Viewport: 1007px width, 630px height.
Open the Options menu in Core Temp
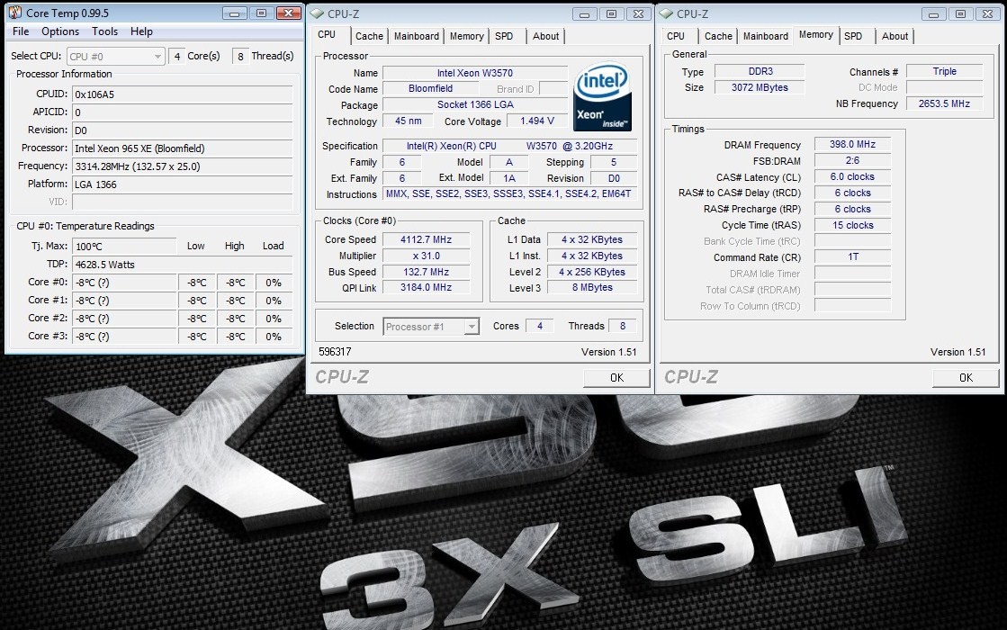pyautogui.click(x=60, y=31)
